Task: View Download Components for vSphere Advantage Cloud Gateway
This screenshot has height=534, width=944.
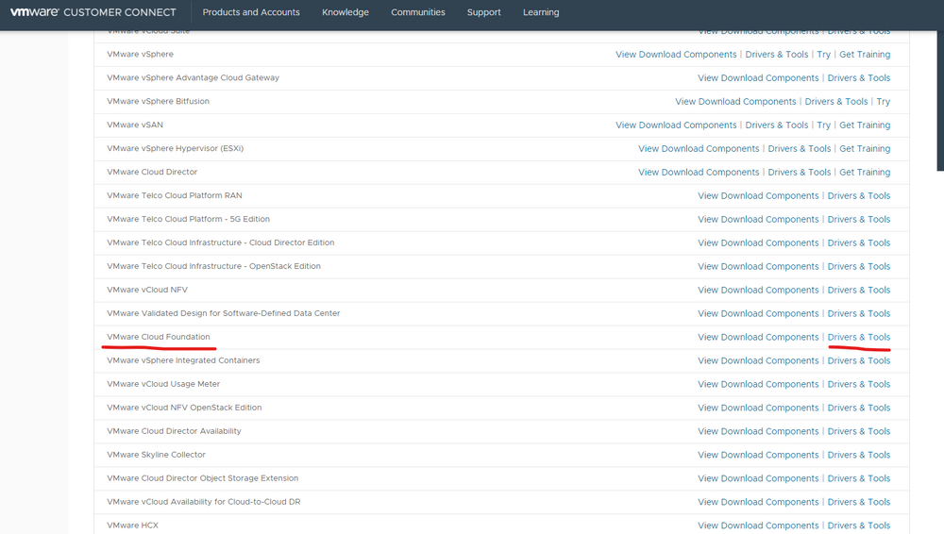Action: (x=758, y=77)
